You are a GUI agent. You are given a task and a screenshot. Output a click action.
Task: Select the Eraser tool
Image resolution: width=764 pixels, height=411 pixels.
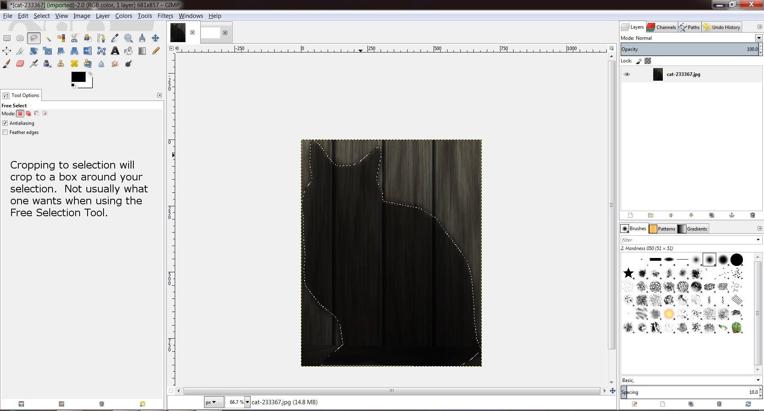coord(20,64)
